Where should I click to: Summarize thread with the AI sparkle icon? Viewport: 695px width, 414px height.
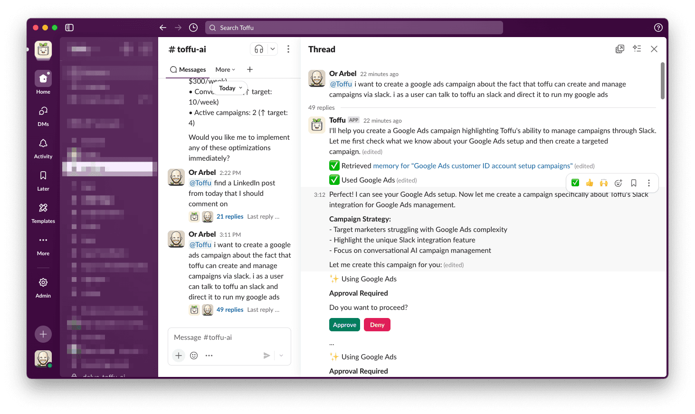(637, 49)
